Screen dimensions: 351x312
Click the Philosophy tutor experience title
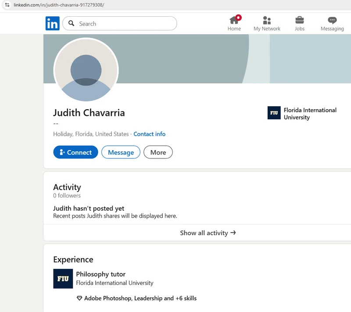[x=100, y=274]
